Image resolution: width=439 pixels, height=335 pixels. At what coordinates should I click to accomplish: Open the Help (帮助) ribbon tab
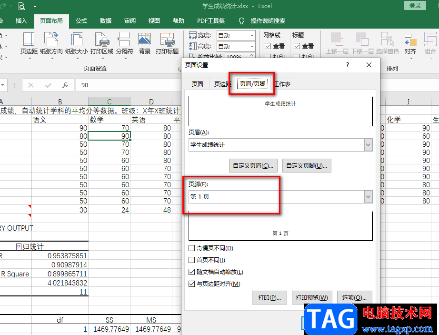[179, 21]
